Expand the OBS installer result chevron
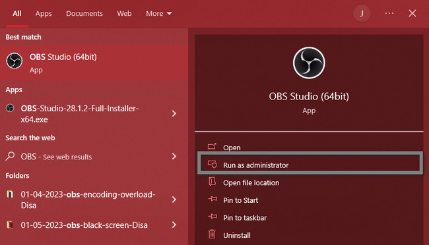This screenshot has width=429, height=245. tap(174, 113)
